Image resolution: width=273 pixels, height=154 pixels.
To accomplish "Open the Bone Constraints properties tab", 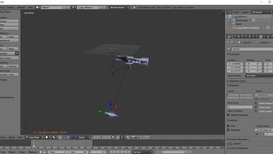I will point(264,36).
